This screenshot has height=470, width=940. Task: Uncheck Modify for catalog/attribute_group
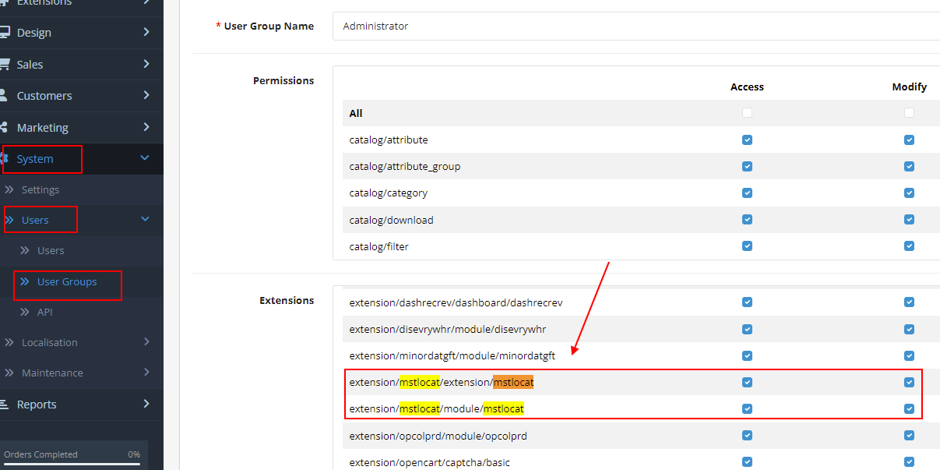tap(909, 167)
